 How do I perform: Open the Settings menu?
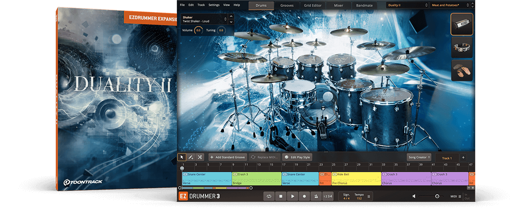click(x=214, y=5)
